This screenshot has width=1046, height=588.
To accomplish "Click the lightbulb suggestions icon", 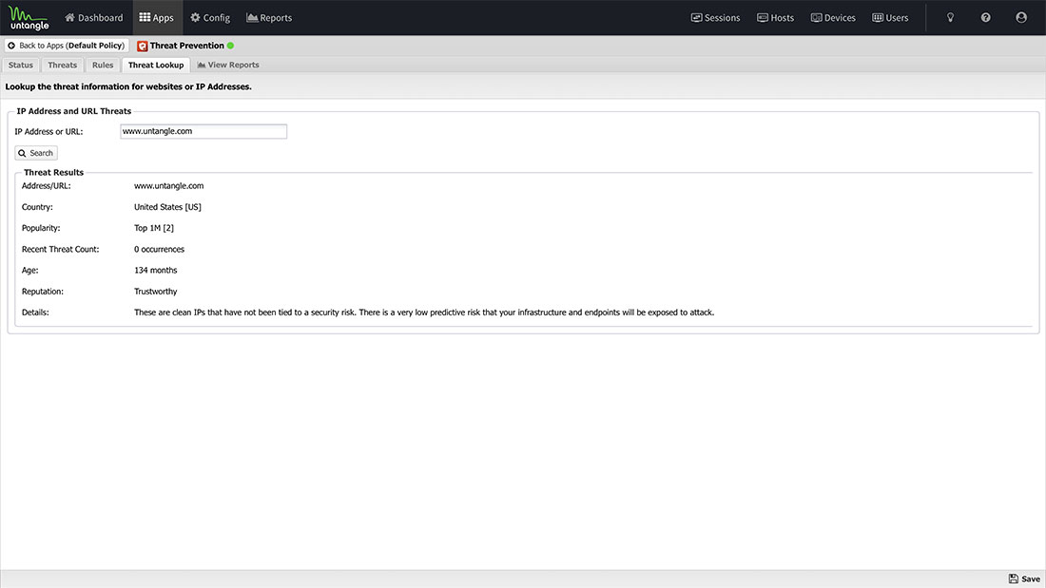I will coord(950,18).
